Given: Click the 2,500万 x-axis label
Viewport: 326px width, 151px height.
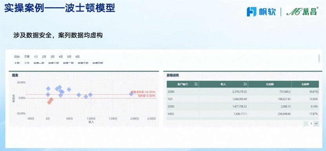Looking at the screenshot, I should 151,119.
